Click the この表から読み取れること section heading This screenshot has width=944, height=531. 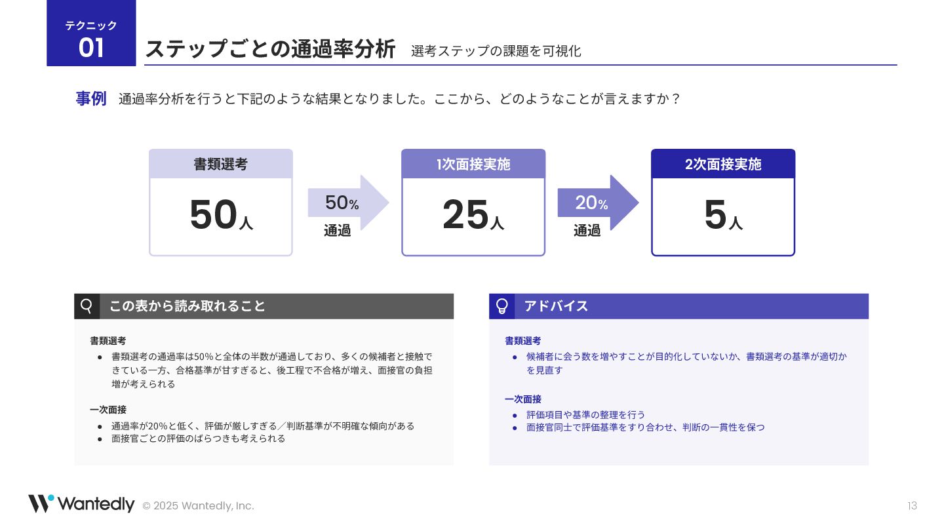[187, 306]
